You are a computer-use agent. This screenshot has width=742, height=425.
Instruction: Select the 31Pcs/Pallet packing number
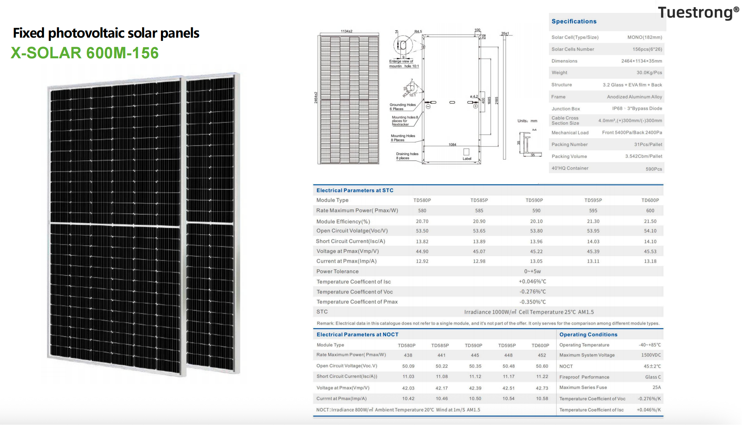[x=648, y=144]
